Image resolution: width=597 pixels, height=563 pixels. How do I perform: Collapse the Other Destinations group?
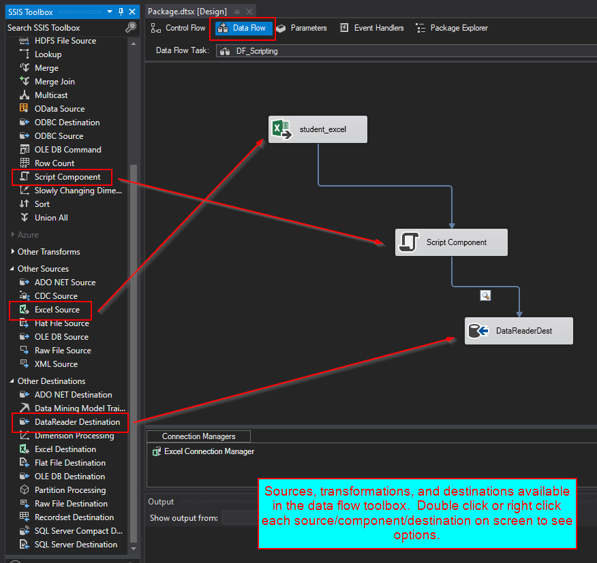click(12, 381)
